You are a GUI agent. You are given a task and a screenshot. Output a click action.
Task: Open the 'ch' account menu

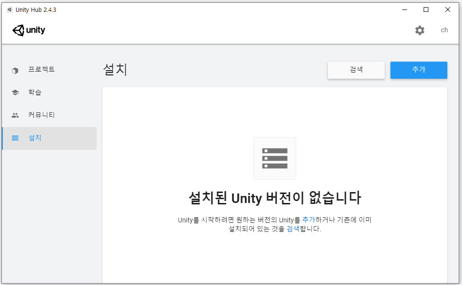444,30
